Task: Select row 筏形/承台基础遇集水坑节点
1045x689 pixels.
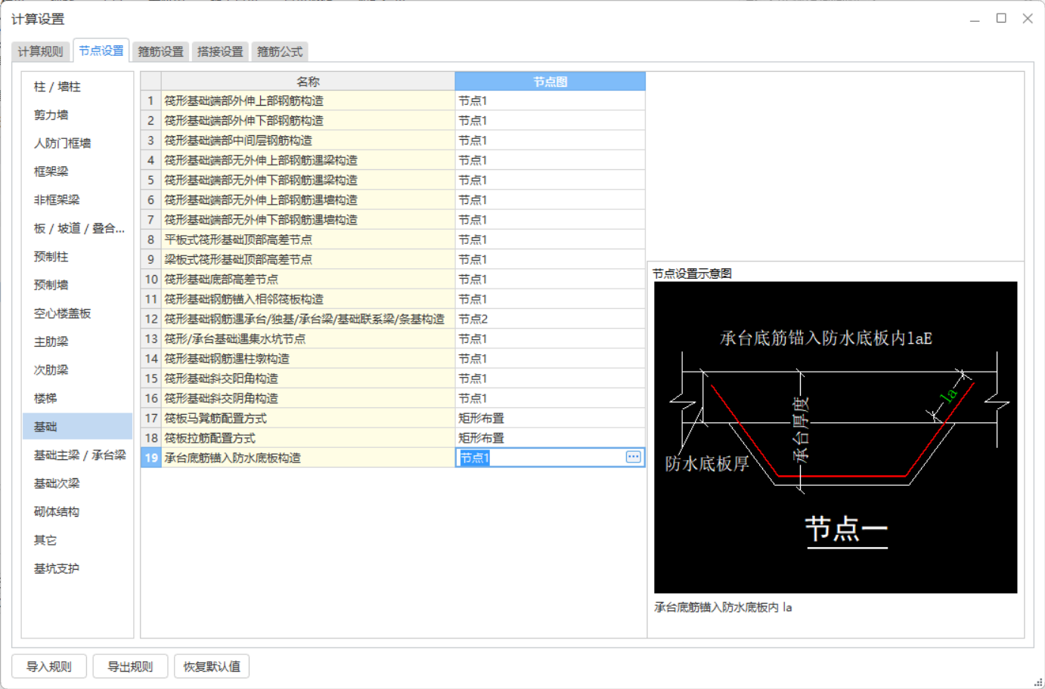Action: (308, 338)
